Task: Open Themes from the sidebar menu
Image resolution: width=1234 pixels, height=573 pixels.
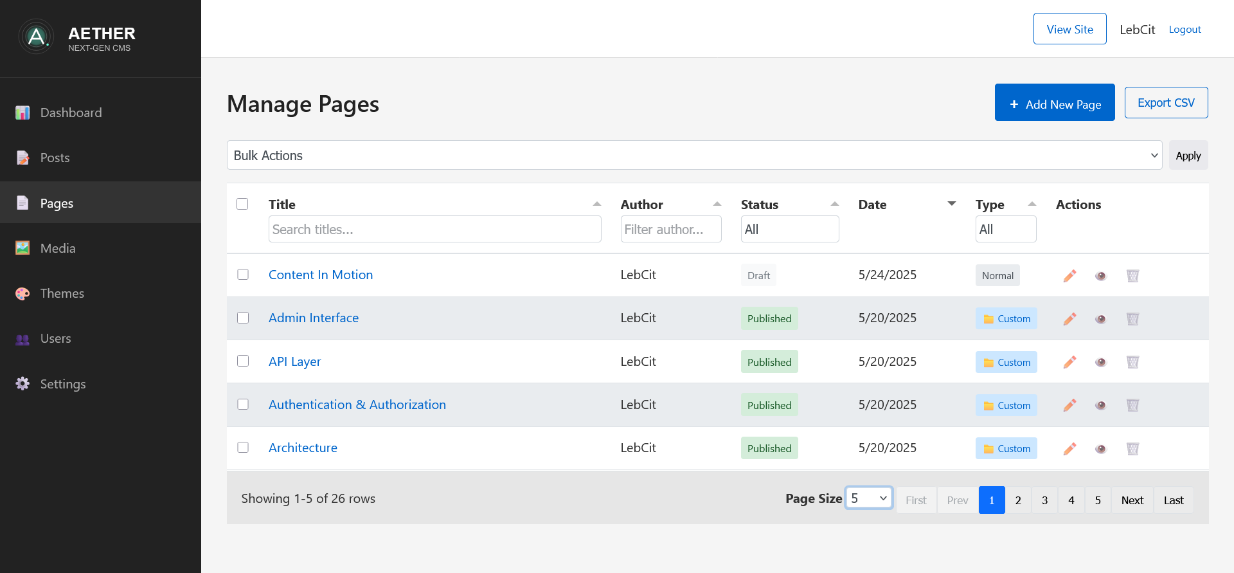Action: pyautogui.click(x=100, y=293)
